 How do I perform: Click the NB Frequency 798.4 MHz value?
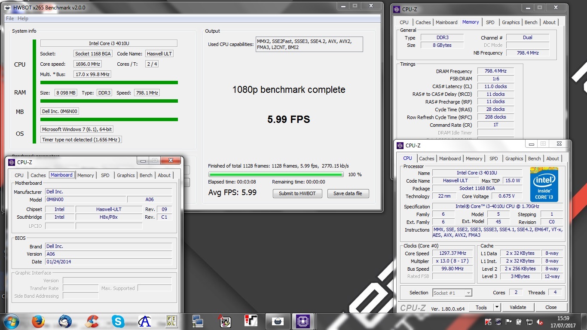[527, 53]
